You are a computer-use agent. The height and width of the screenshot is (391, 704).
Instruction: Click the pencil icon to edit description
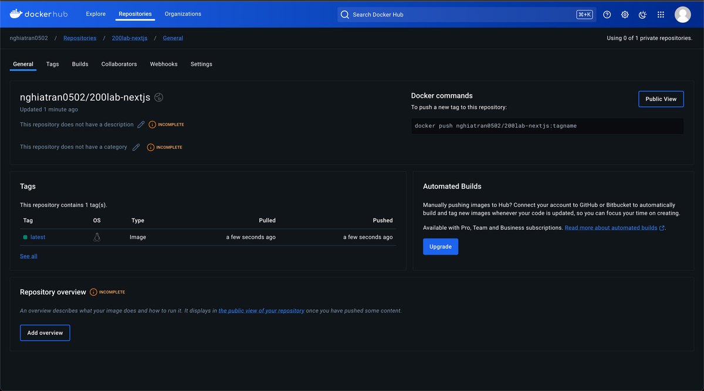141,124
